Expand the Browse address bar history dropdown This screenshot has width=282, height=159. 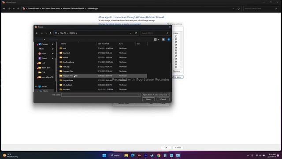pyautogui.click(x=130, y=33)
